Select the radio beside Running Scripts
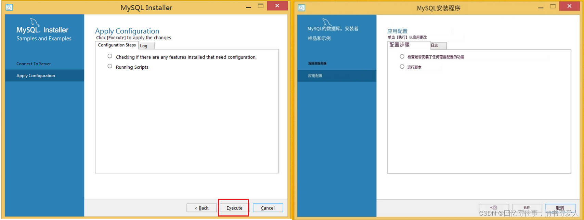This screenshot has width=584, height=220. (x=110, y=66)
